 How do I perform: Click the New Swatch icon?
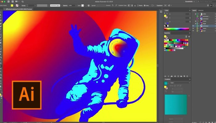(x=184, y=76)
